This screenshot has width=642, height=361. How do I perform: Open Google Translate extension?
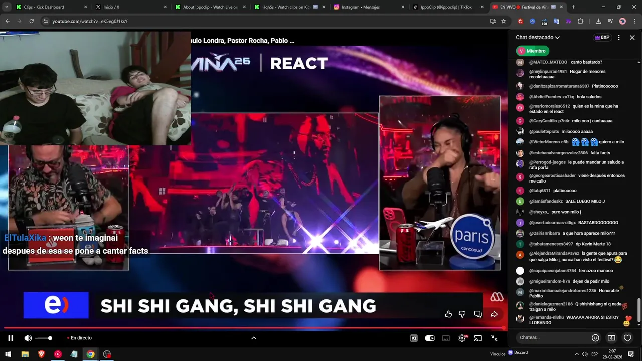click(556, 21)
